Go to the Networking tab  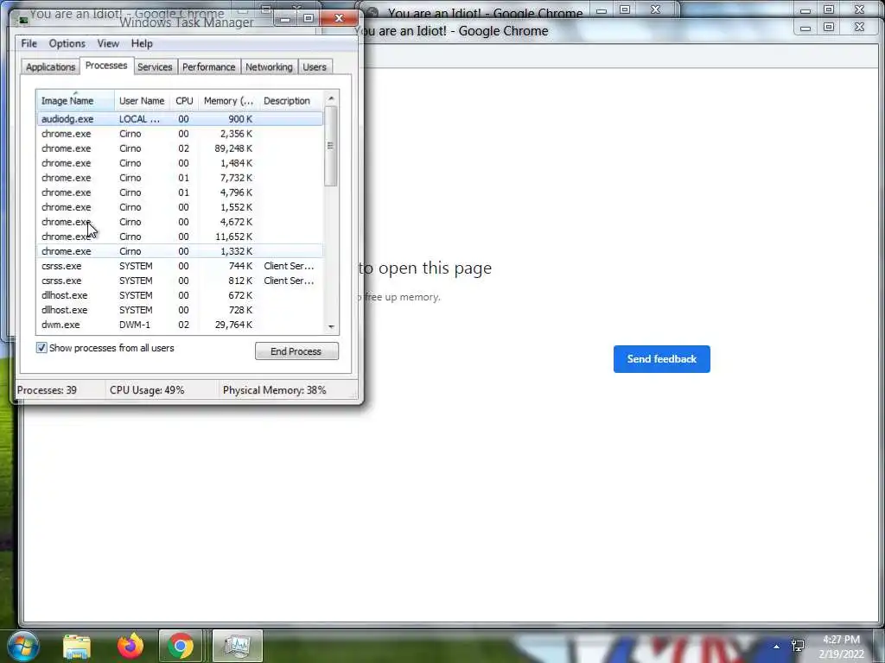269,66
